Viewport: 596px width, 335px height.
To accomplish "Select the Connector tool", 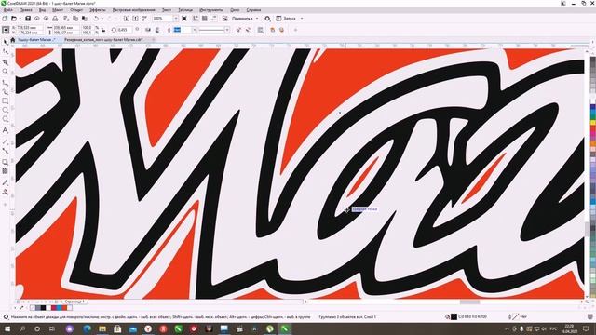I will click(5, 151).
